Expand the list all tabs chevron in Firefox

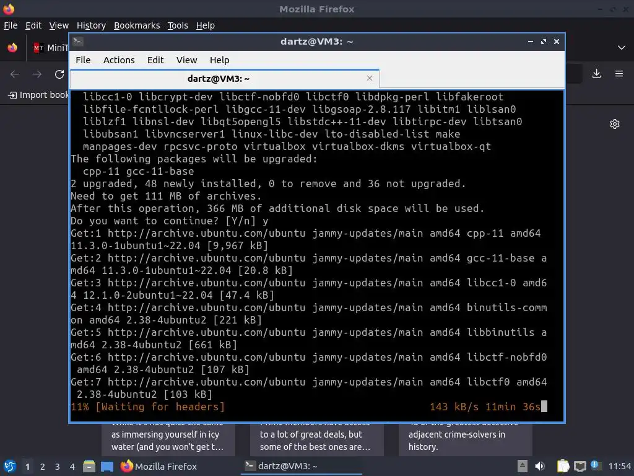point(622,48)
